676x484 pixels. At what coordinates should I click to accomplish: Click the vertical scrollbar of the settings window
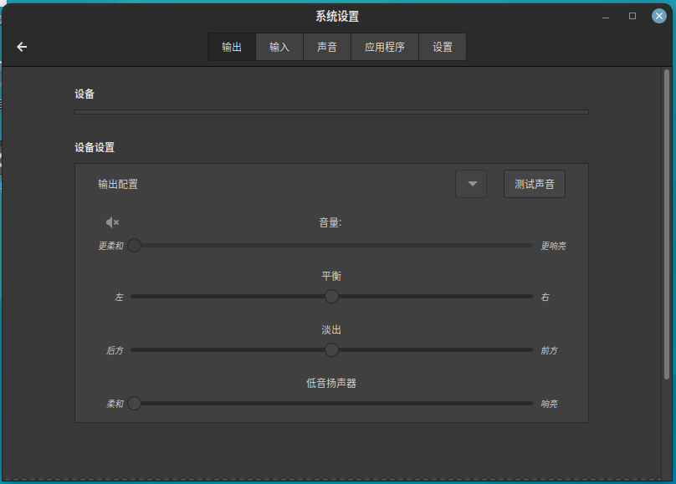[x=667, y=224]
